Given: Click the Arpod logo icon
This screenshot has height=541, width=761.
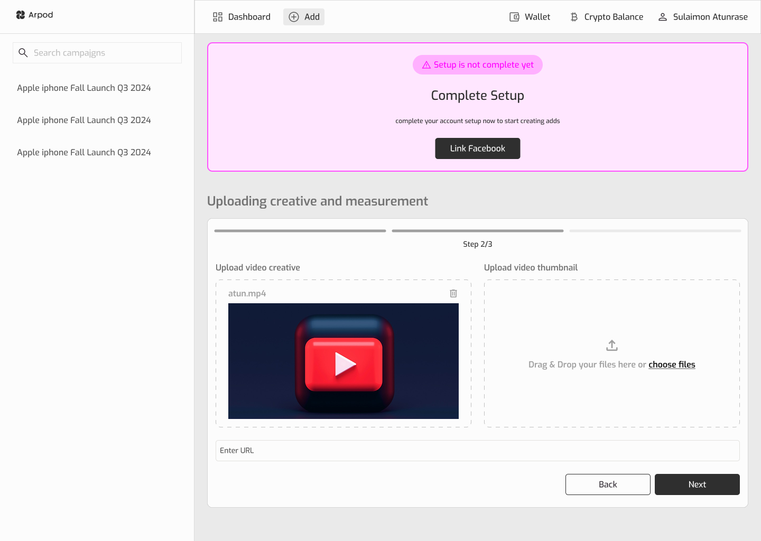Looking at the screenshot, I should click(21, 15).
